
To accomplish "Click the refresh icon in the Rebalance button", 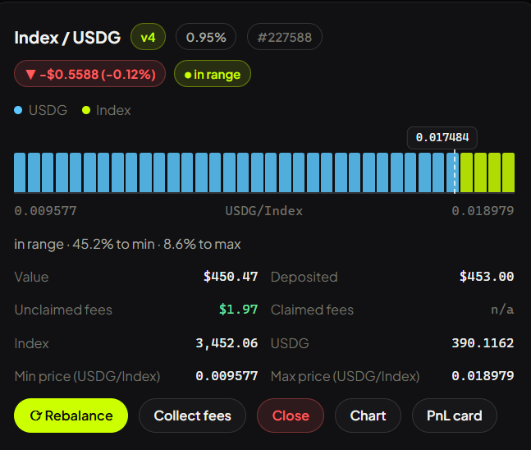I will (x=35, y=416).
